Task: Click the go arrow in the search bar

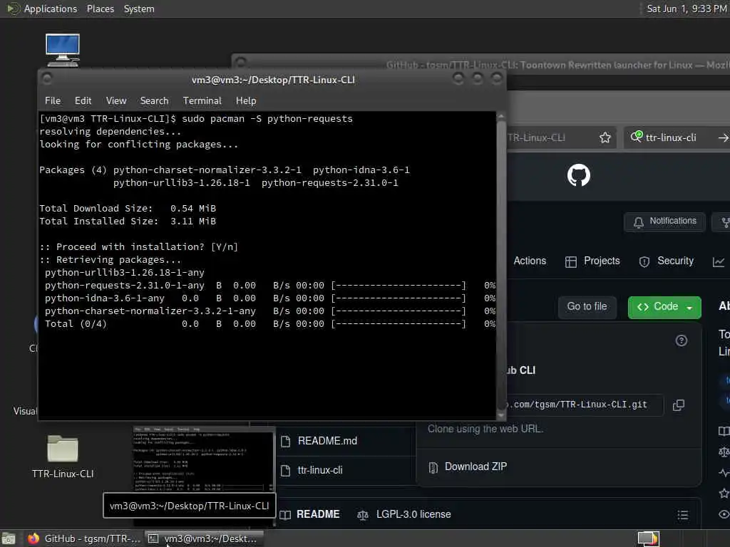Action: tap(723, 137)
